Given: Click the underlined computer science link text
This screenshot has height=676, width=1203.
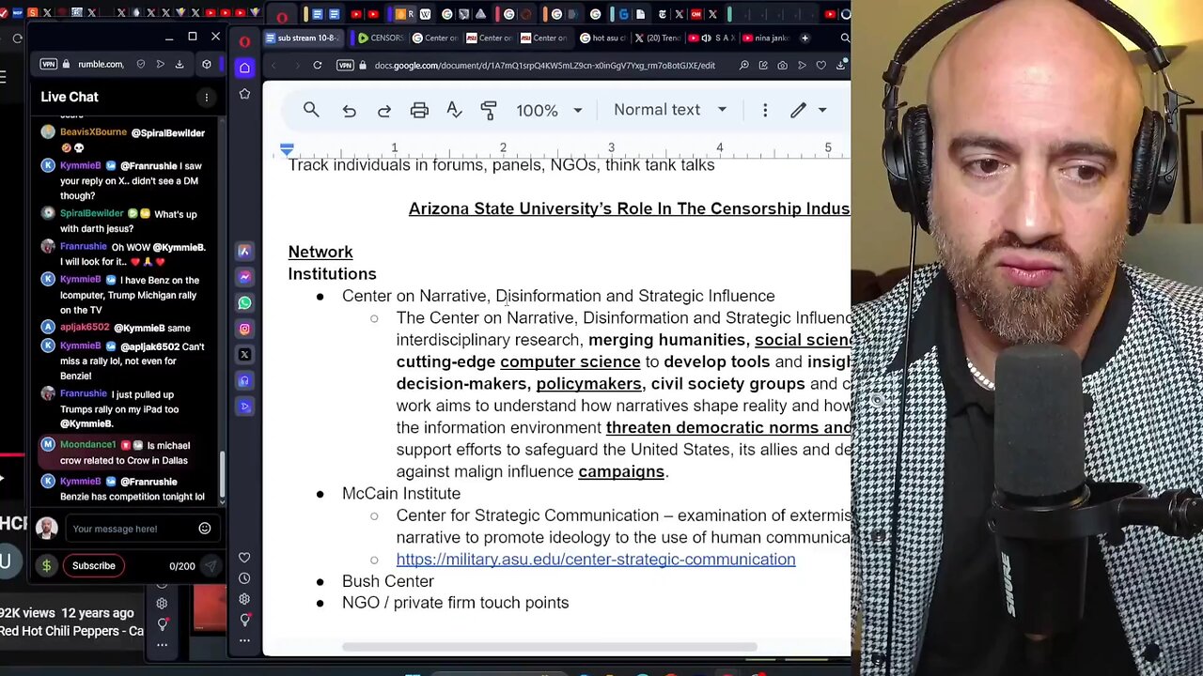Looking at the screenshot, I should (x=570, y=361).
